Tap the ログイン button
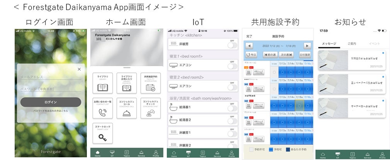Image resolution: width=390 pixels, height=160 pixels. [x=51, y=102]
